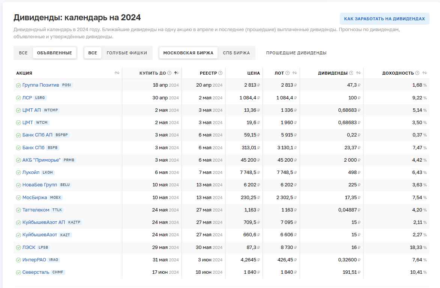Click 9,22 % yield for ЛСР
The height and width of the screenshot is (288, 440).
point(419,97)
